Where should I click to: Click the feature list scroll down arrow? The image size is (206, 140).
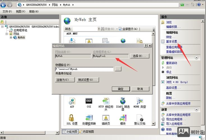coord(153,123)
